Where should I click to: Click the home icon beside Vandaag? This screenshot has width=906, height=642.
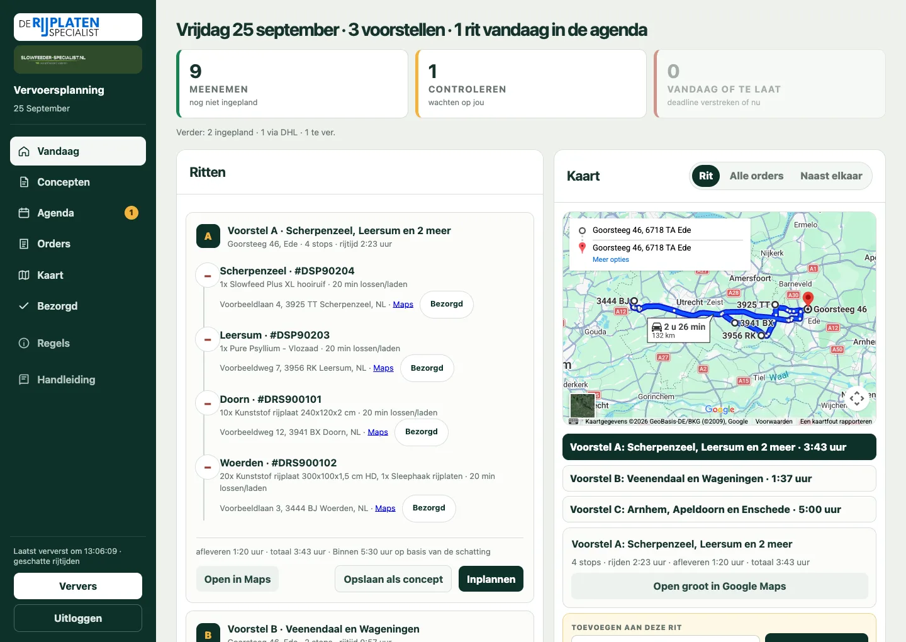[24, 151]
